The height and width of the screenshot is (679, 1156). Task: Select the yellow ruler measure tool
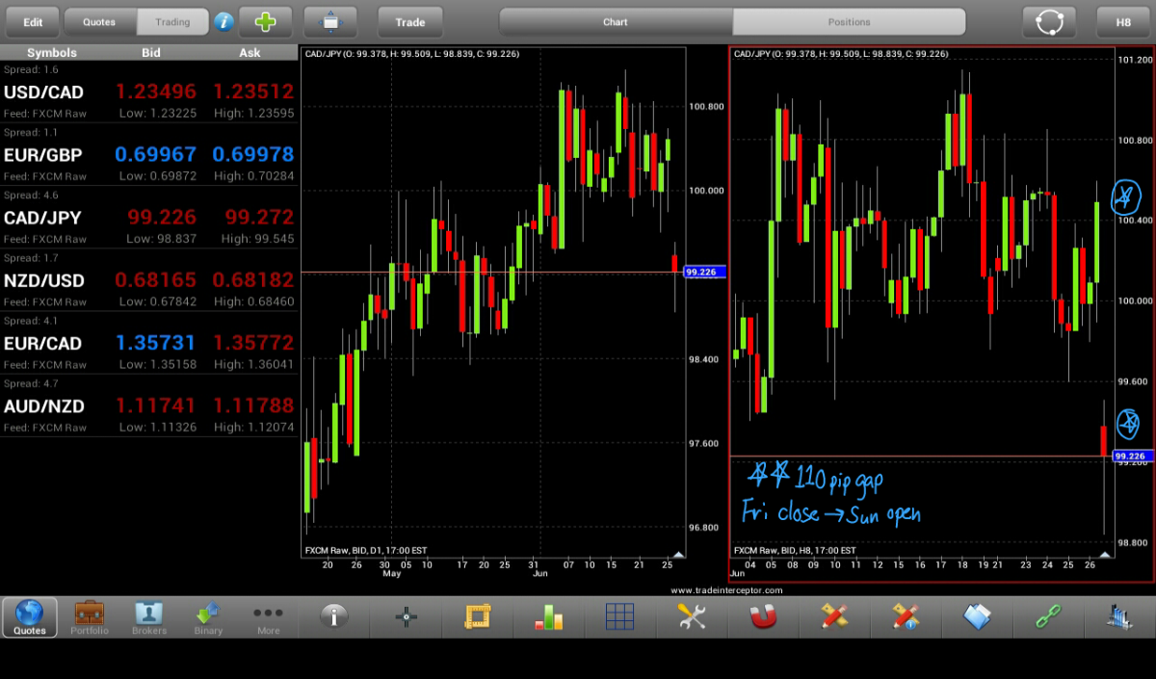(x=478, y=616)
